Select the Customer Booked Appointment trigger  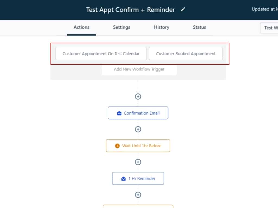[186, 54]
